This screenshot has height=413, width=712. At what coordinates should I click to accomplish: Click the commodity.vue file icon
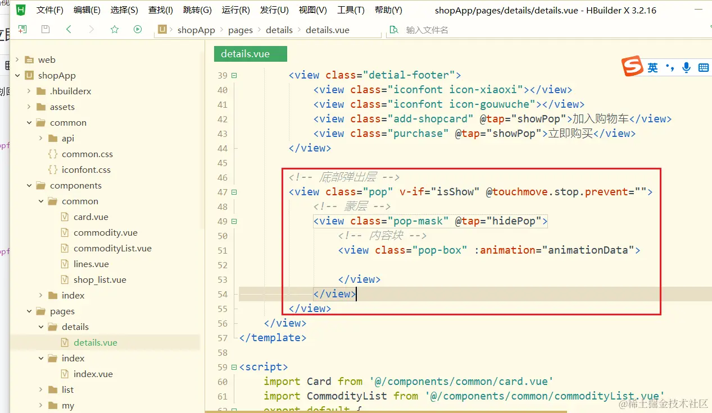click(65, 232)
